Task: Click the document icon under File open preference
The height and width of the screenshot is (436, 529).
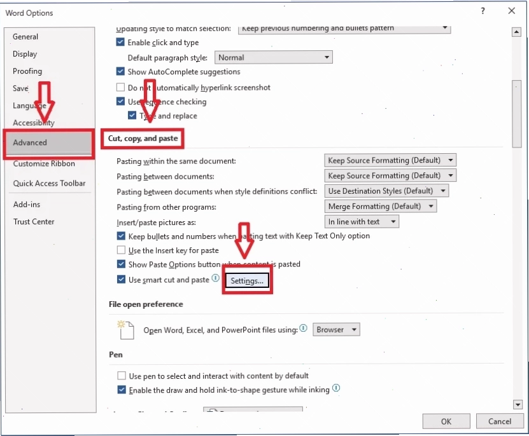Action: coord(125,329)
